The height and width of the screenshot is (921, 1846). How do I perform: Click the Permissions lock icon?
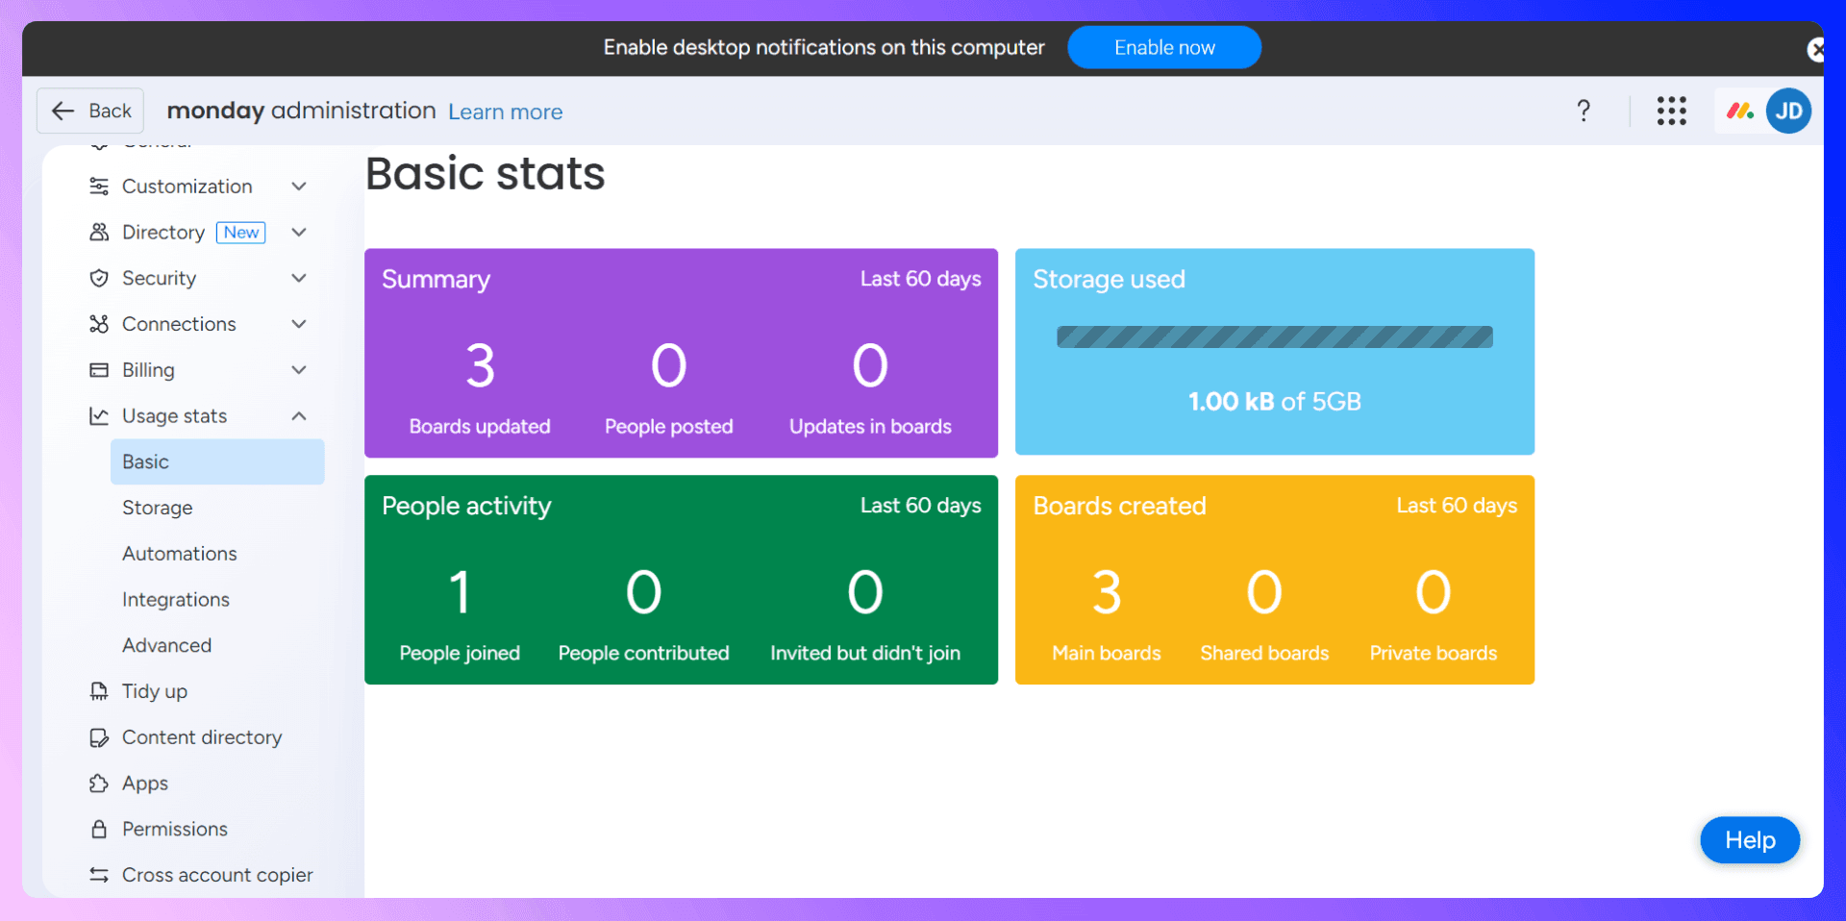[99, 829]
